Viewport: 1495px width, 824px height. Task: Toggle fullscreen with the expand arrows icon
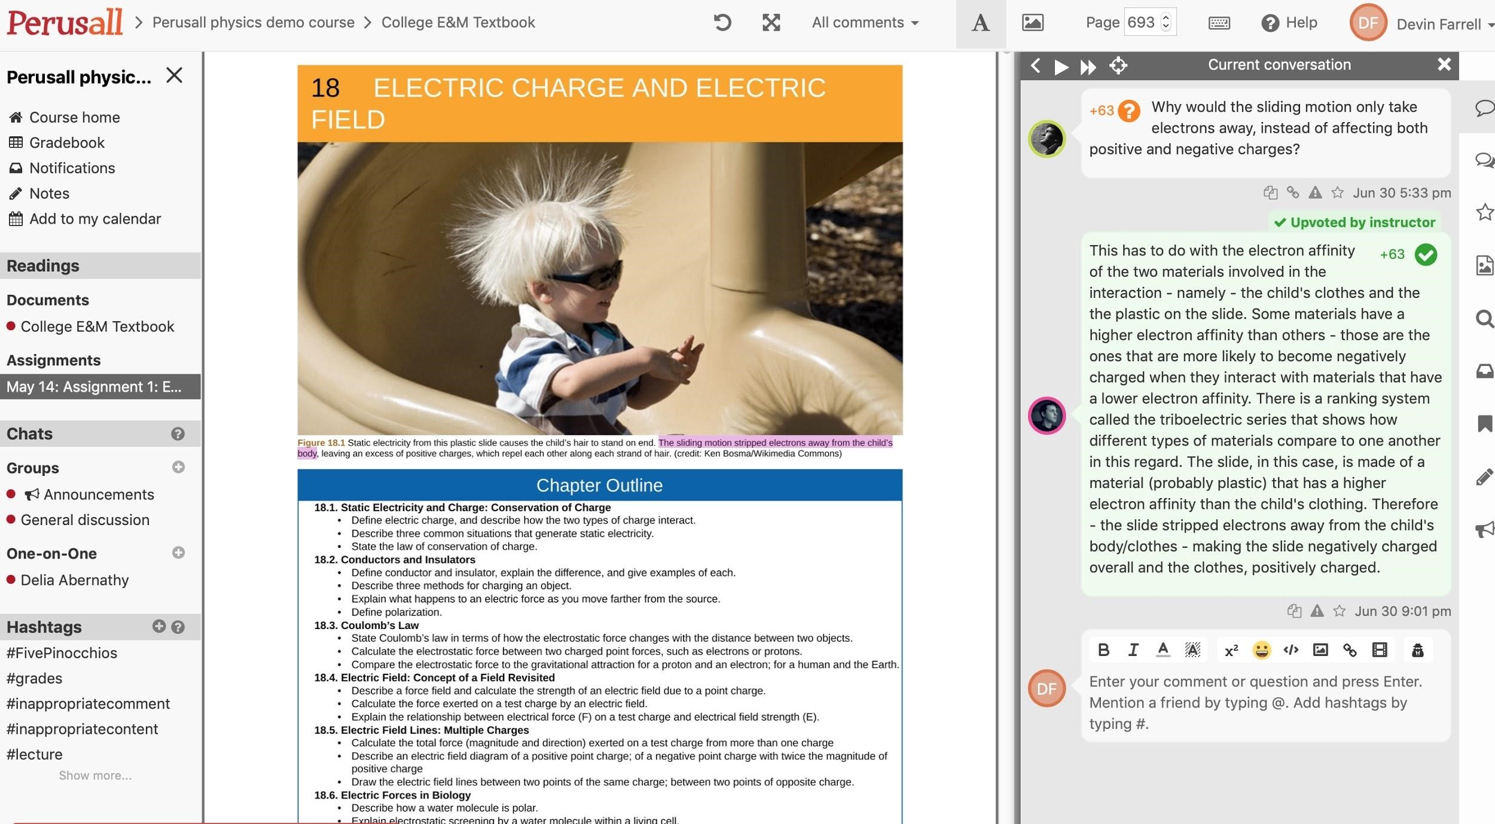tap(771, 23)
